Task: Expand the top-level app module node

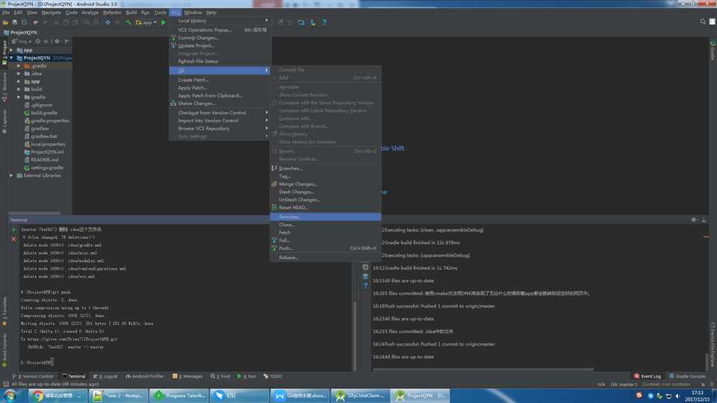Action: 11,50
